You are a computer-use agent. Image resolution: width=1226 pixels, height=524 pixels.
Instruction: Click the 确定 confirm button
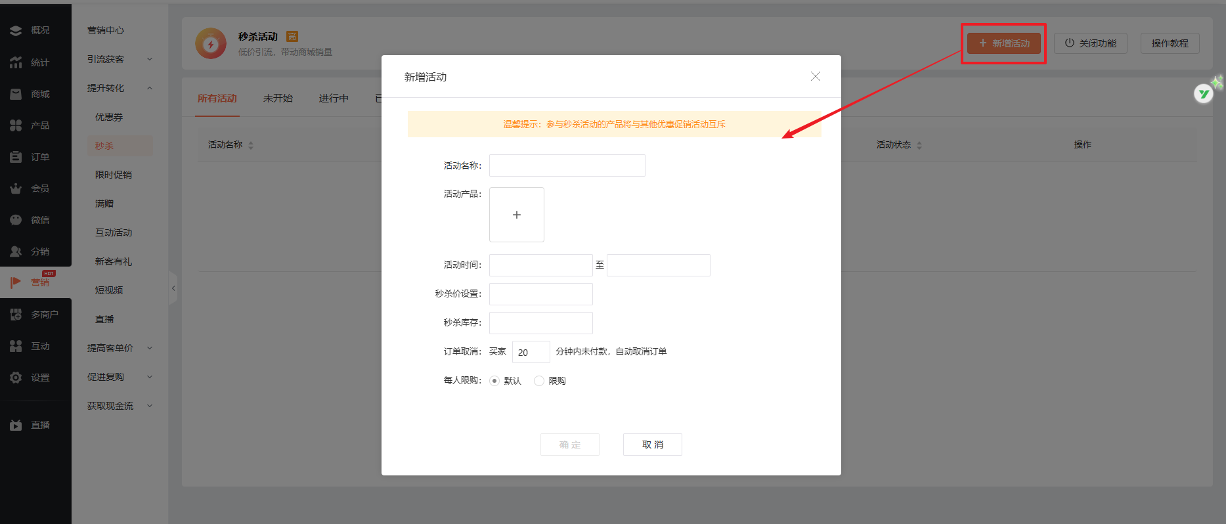pos(570,445)
